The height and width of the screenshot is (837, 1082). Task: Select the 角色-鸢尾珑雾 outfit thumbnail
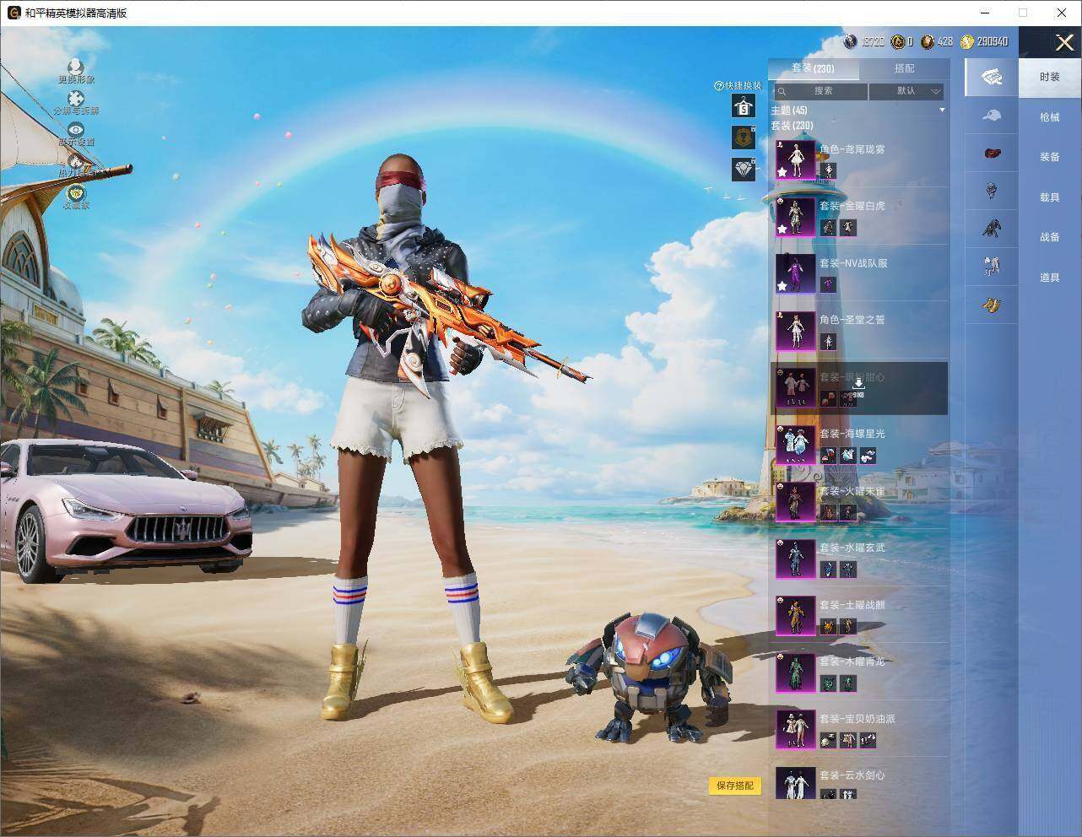(796, 159)
